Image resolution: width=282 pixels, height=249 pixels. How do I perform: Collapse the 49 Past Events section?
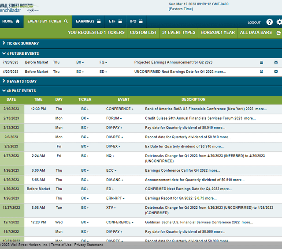[19, 91]
